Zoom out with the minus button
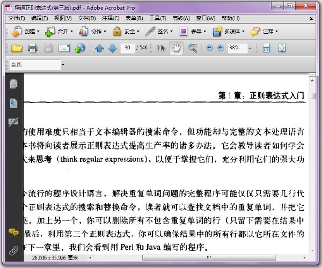Screen dimensions: 322x268 [209, 48]
